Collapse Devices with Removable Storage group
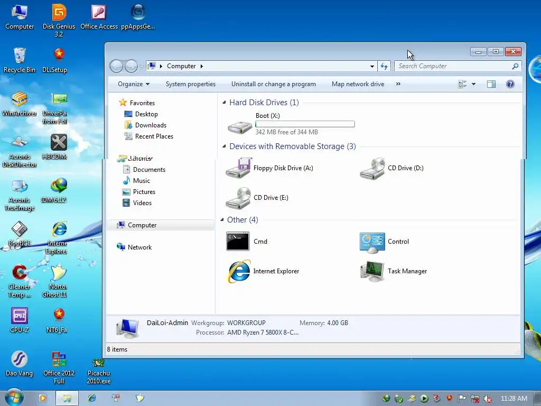 (224, 146)
